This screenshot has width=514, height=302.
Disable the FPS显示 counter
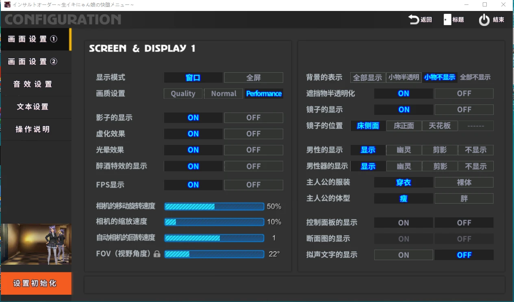pos(253,185)
